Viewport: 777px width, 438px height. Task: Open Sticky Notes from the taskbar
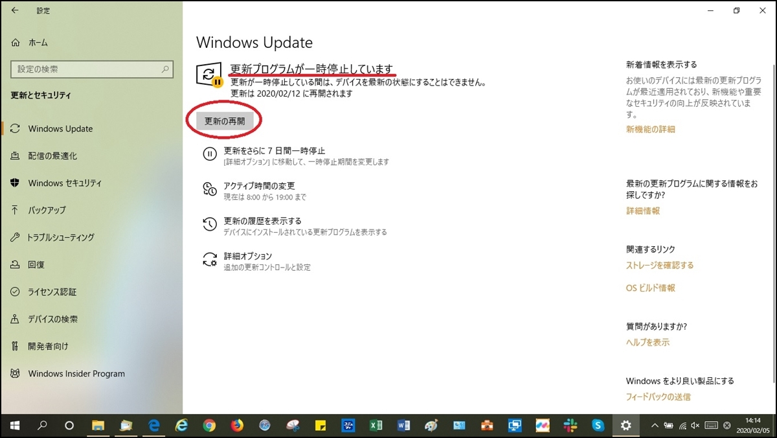[x=320, y=426]
